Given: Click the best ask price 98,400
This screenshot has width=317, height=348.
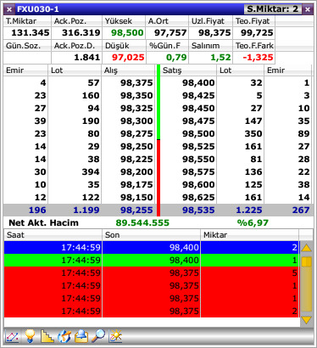Looking at the screenshot, I should click(x=198, y=82).
